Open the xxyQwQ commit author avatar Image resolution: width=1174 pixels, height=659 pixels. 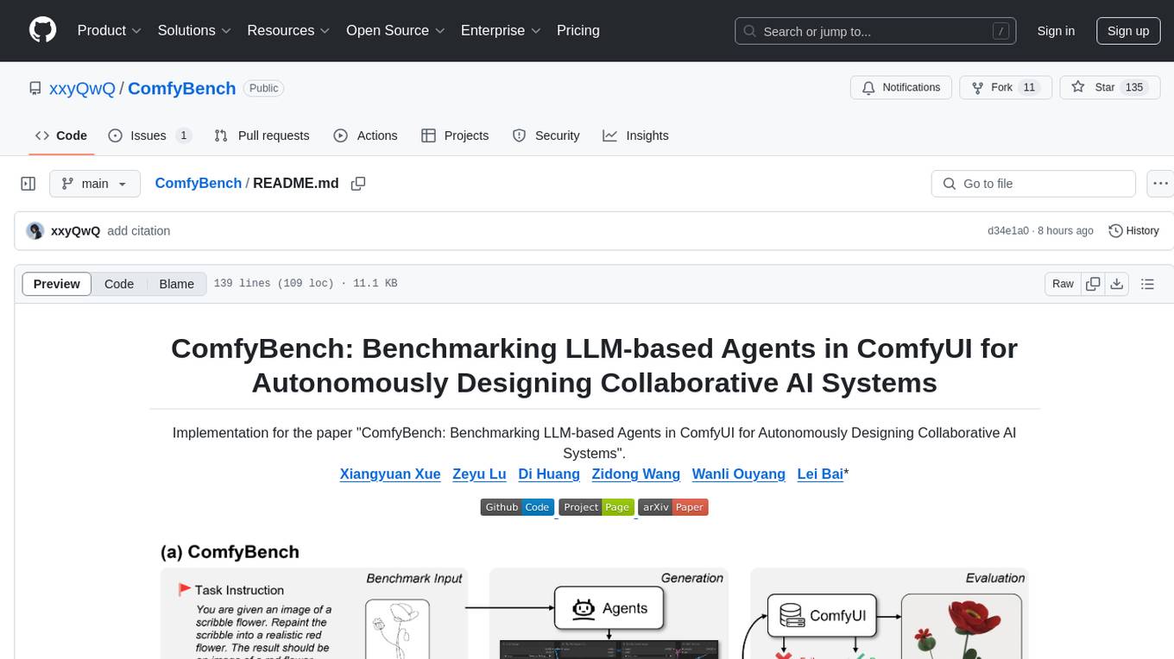(35, 231)
